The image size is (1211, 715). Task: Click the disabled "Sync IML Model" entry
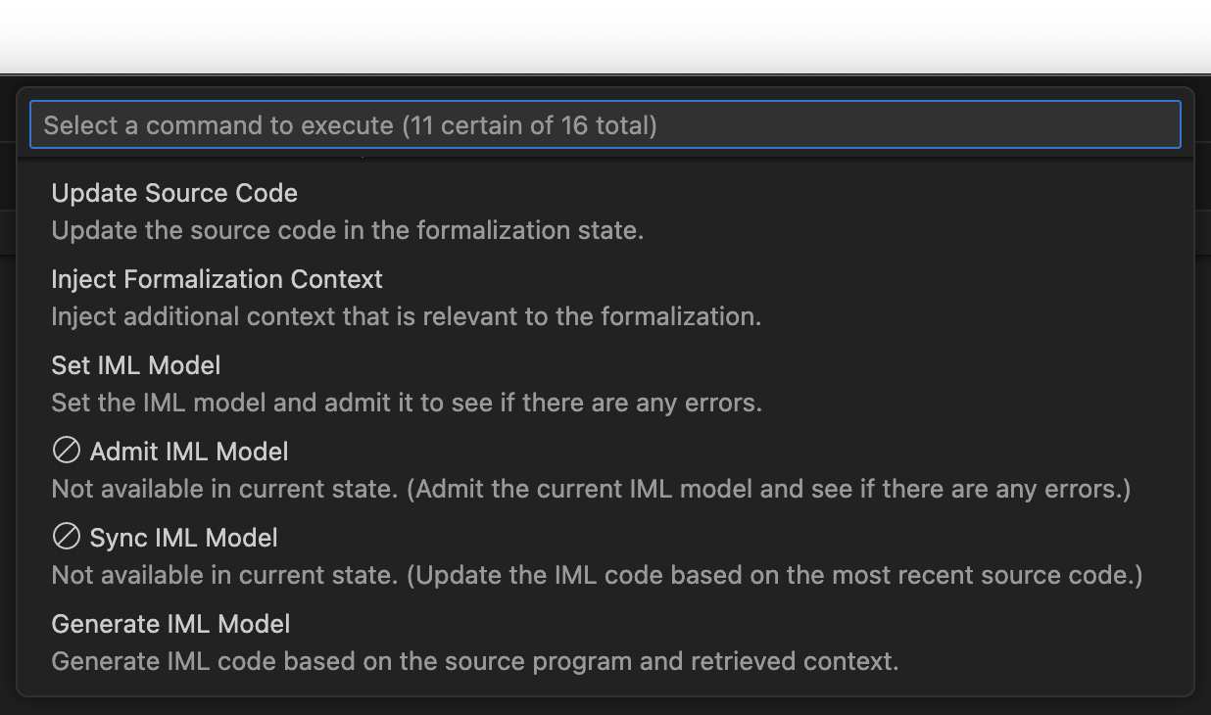[182, 538]
